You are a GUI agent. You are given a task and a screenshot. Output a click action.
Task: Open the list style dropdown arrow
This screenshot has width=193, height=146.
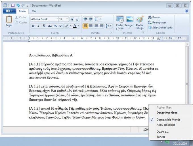(100, 19)
